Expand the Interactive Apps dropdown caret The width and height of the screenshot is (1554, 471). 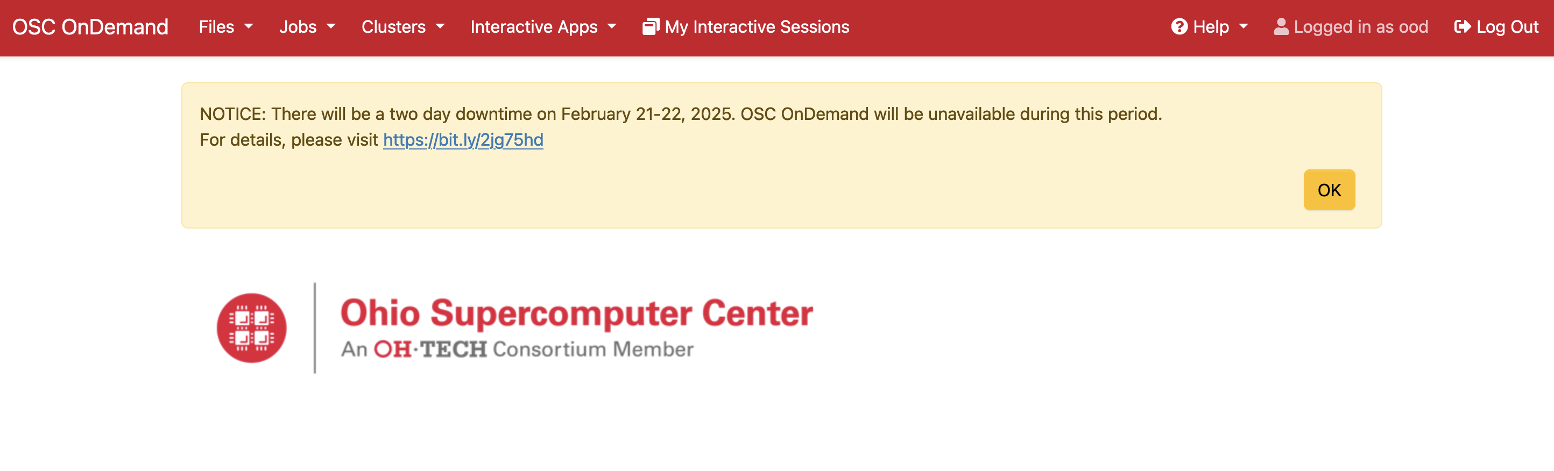(x=612, y=27)
